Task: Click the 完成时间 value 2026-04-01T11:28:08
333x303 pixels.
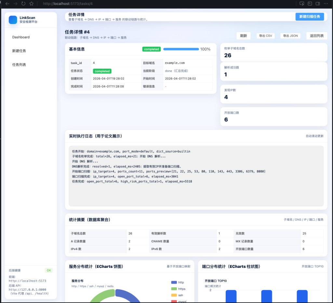Action: click(x=108, y=86)
